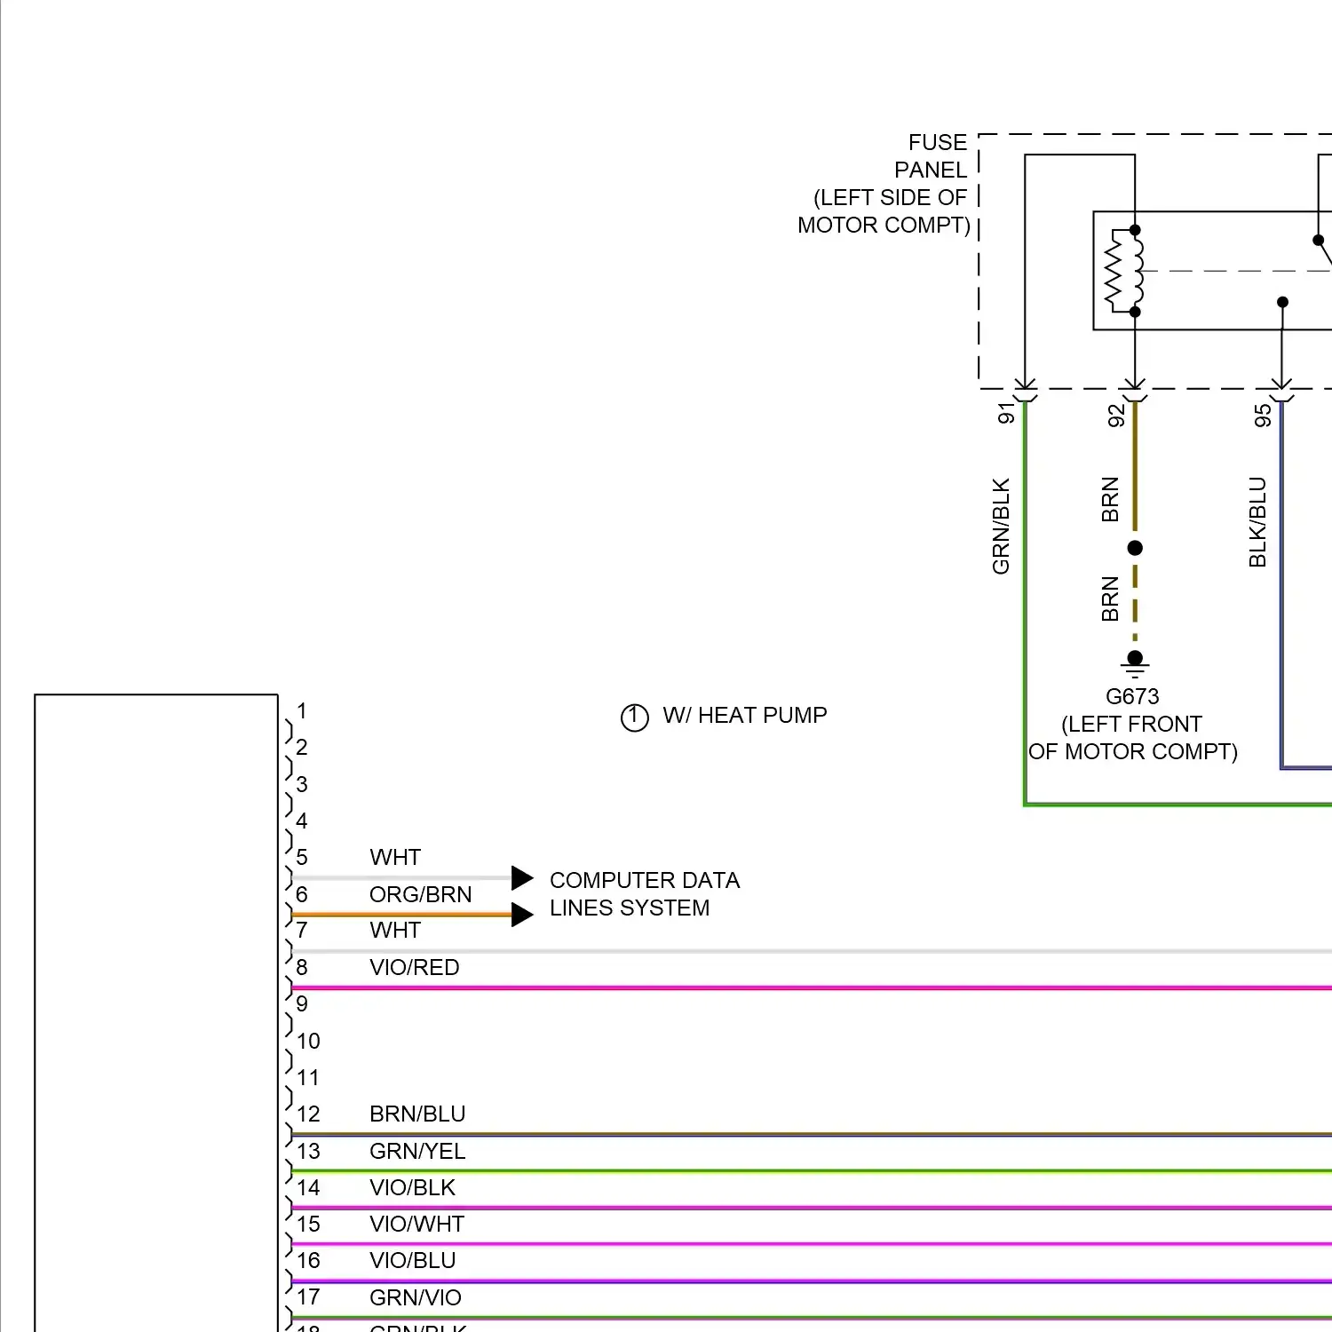Select the ORG/BRN label at pin 6

[421, 894]
